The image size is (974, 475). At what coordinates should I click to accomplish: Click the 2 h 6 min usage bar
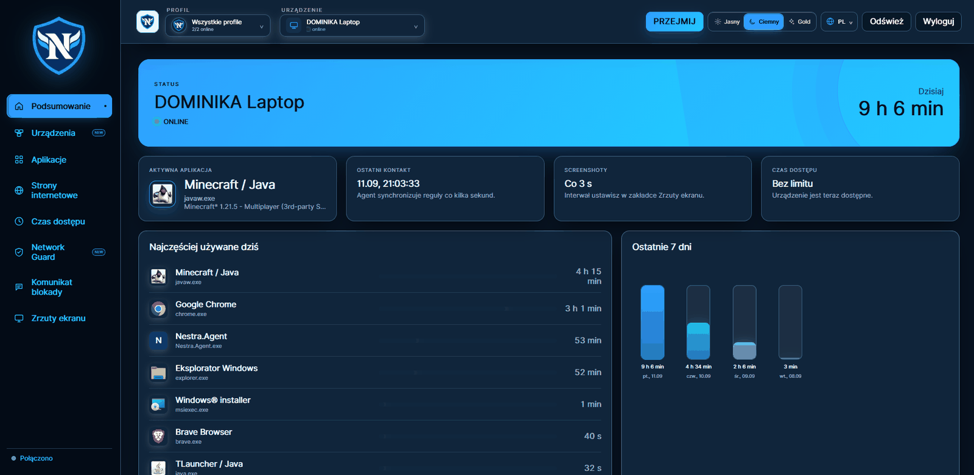[745, 323]
